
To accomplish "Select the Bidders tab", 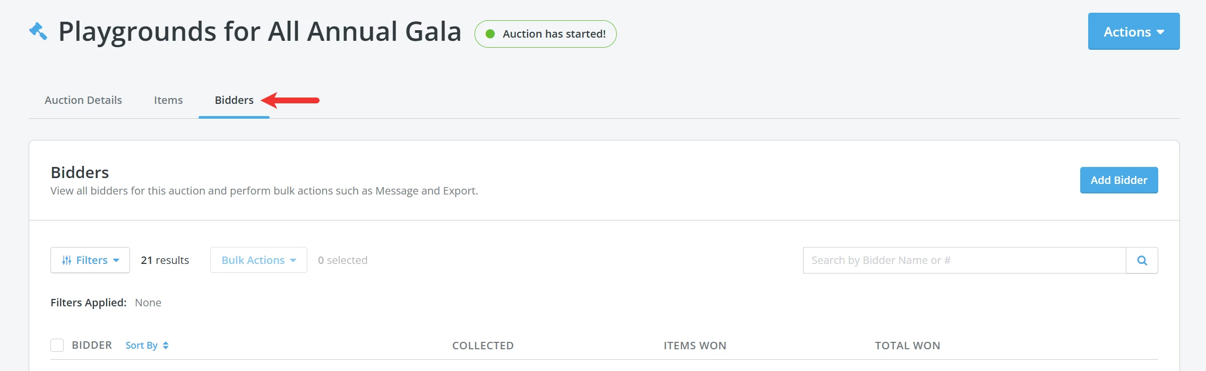I will coord(234,100).
